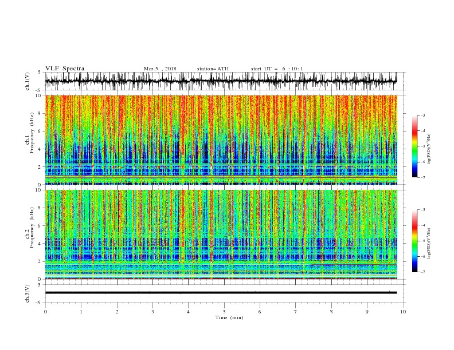
Task: Click the ch.1 voltage waveform trace
Action: (221, 81)
